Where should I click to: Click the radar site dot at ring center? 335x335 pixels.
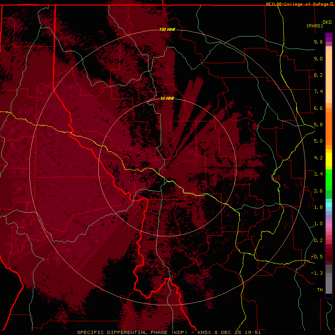[x=167, y=167]
